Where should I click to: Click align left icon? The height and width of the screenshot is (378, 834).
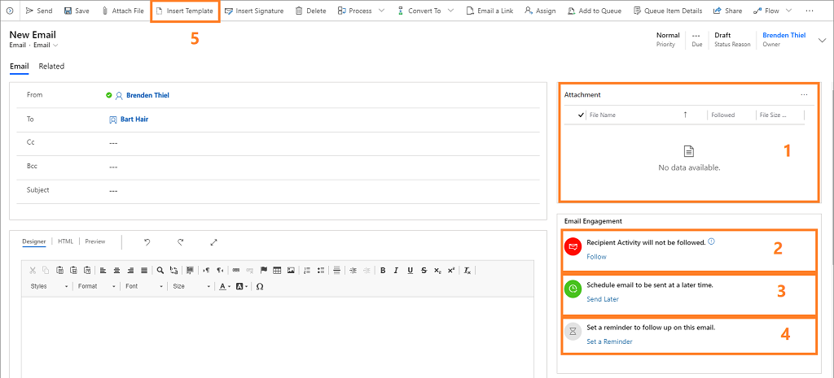[x=103, y=270]
